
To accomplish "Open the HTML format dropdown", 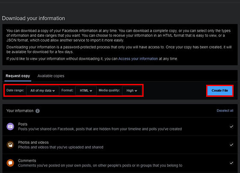I will [x=86, y=90].
